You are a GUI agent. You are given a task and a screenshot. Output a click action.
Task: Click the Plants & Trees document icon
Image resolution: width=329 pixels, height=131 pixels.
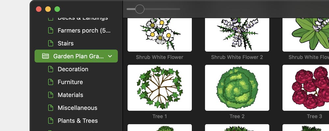[x=51, y=121]
